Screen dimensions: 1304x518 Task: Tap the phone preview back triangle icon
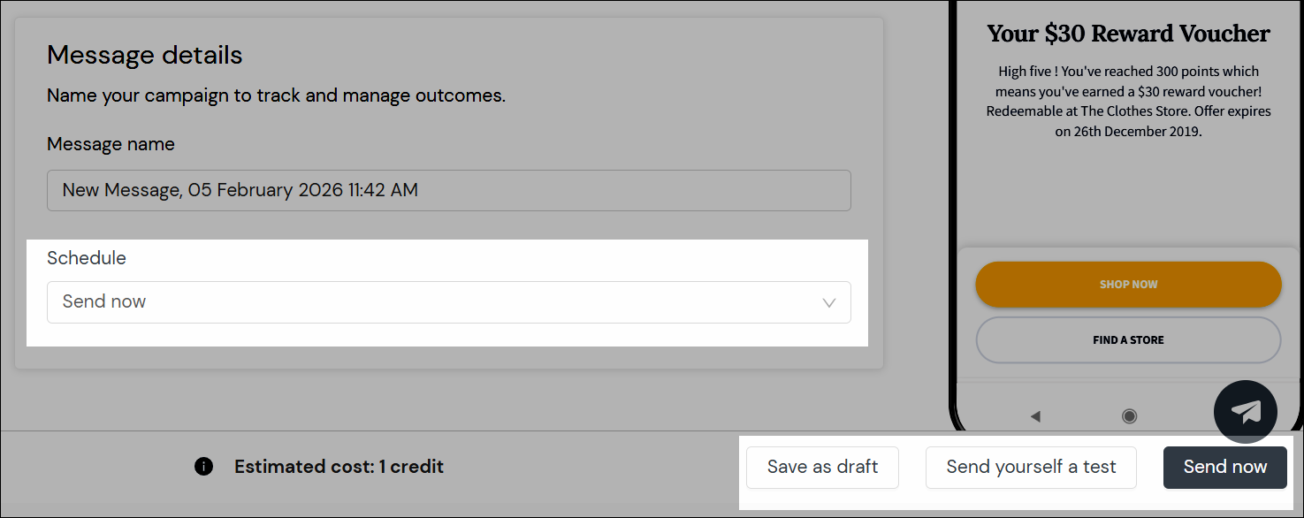(1035, 416)
